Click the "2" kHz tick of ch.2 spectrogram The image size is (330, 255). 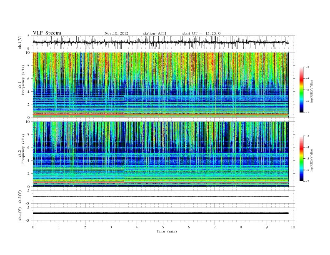point(29,174)
